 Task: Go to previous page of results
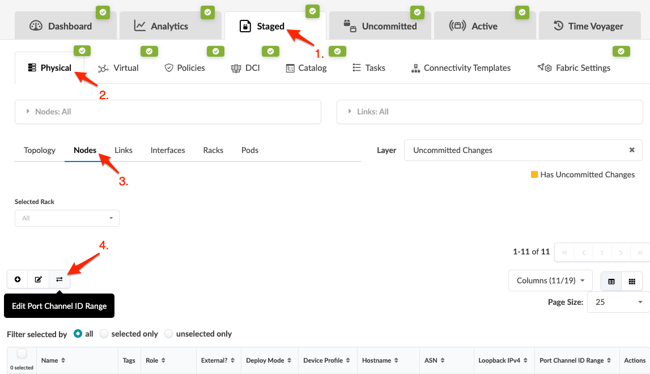pos(584,252)
